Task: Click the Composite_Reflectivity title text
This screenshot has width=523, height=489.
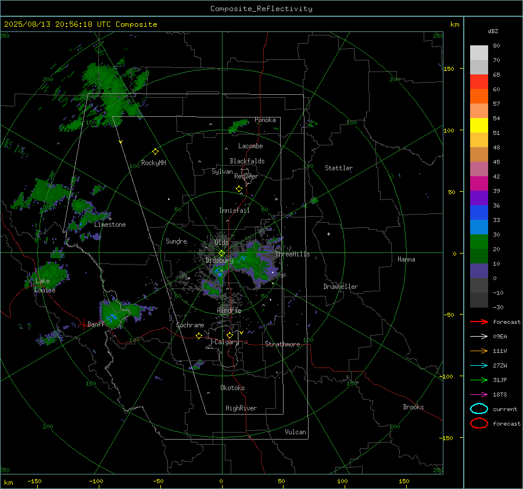Action: coord(261,9)
